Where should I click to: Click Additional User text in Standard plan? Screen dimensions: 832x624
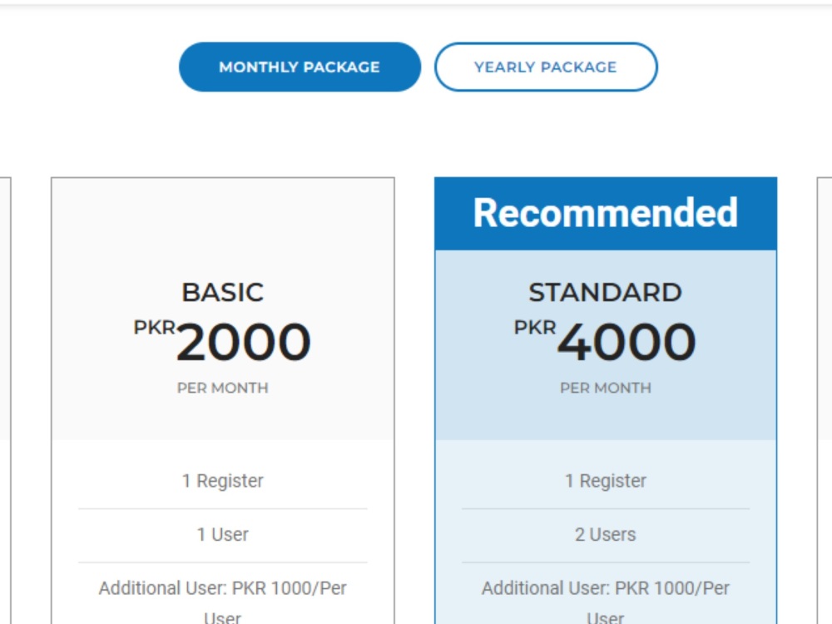(606, 602)
